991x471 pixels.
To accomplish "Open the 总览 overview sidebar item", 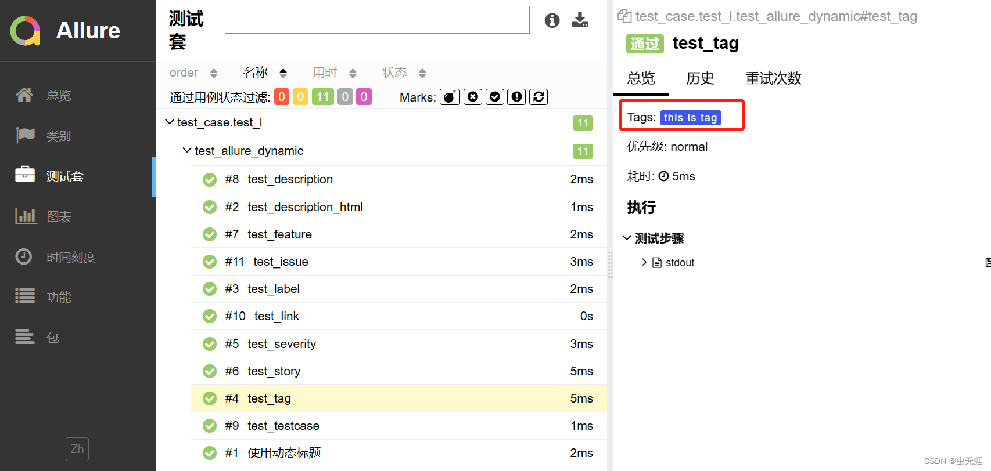I will [78, 95].
